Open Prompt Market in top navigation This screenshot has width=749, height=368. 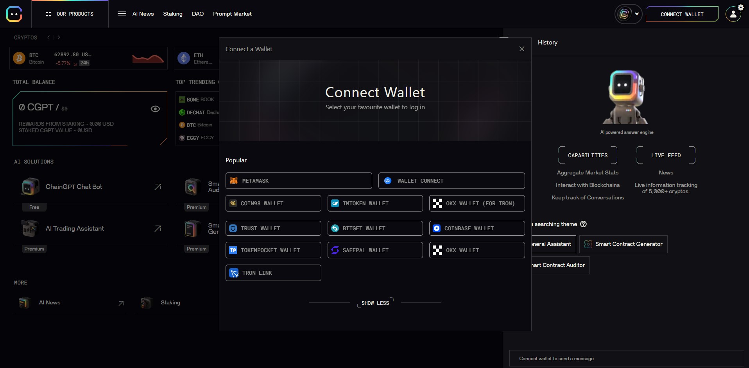(x=232, y=14)
